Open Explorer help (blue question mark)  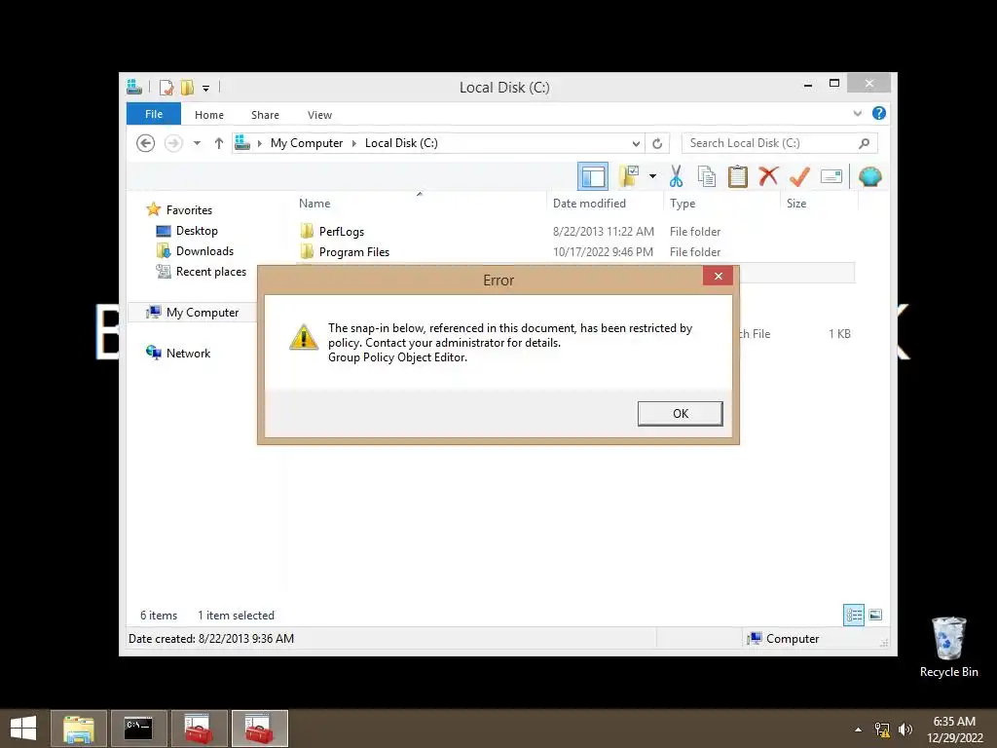point(879,113)
